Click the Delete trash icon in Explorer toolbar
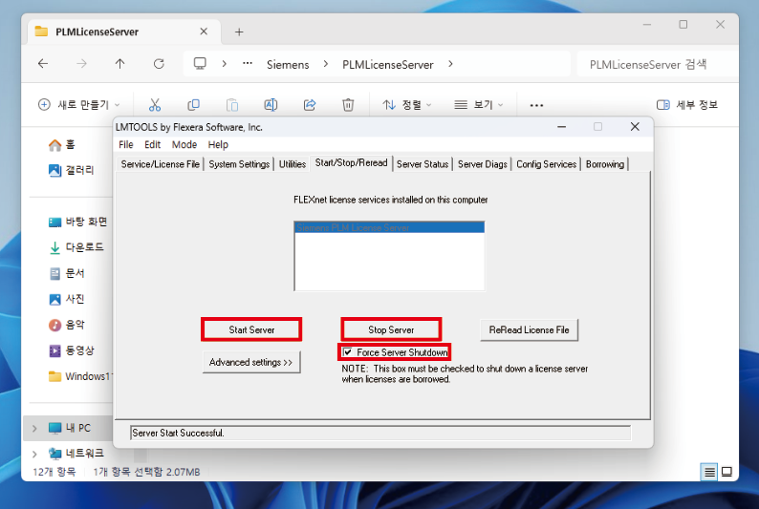This screenshot has width=759, height=509. point(348,105)
